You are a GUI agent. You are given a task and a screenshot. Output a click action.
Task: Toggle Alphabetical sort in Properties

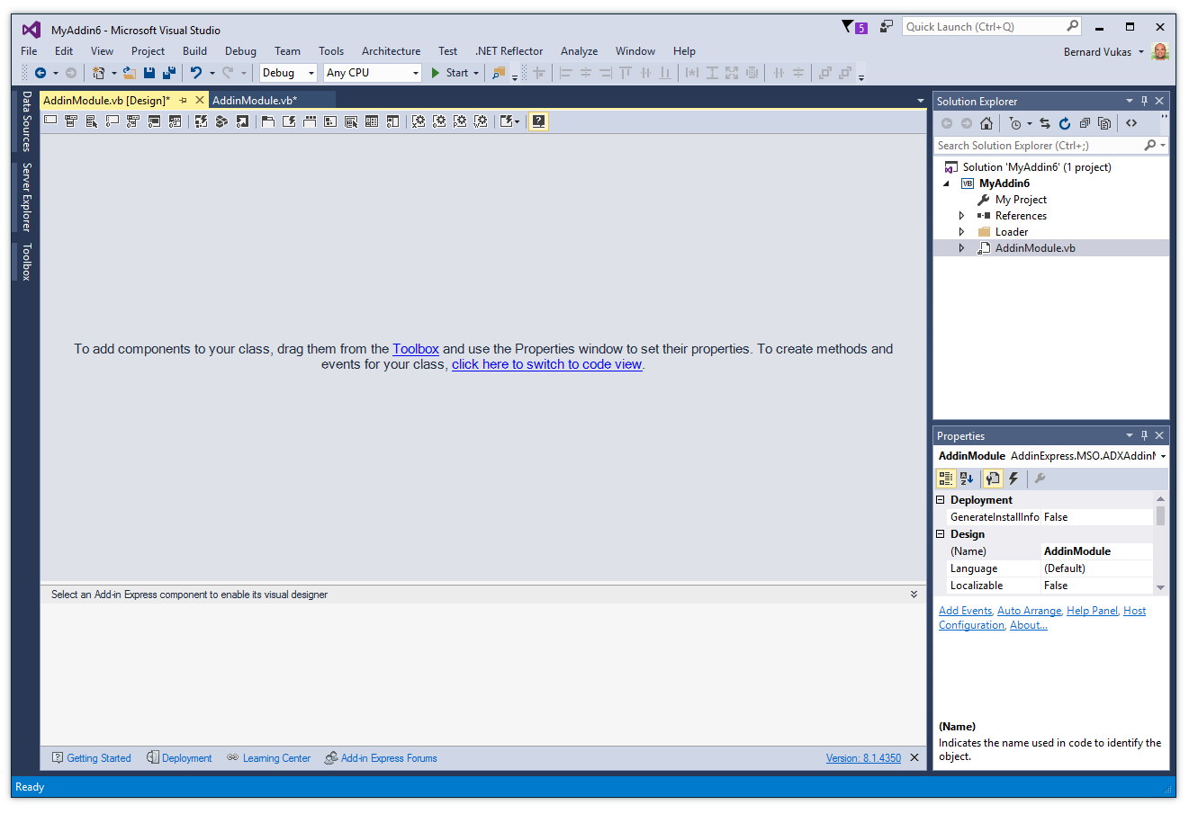click(967, 479)
